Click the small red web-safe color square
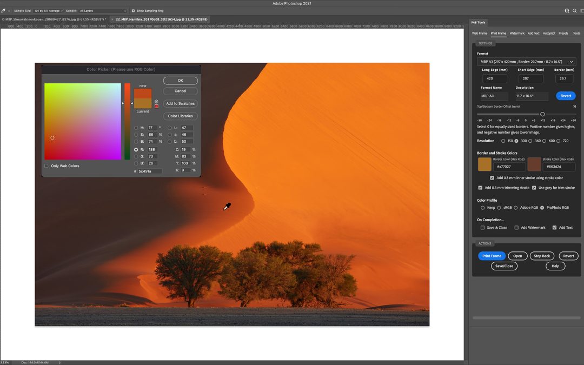 click(x=156, y=106)
